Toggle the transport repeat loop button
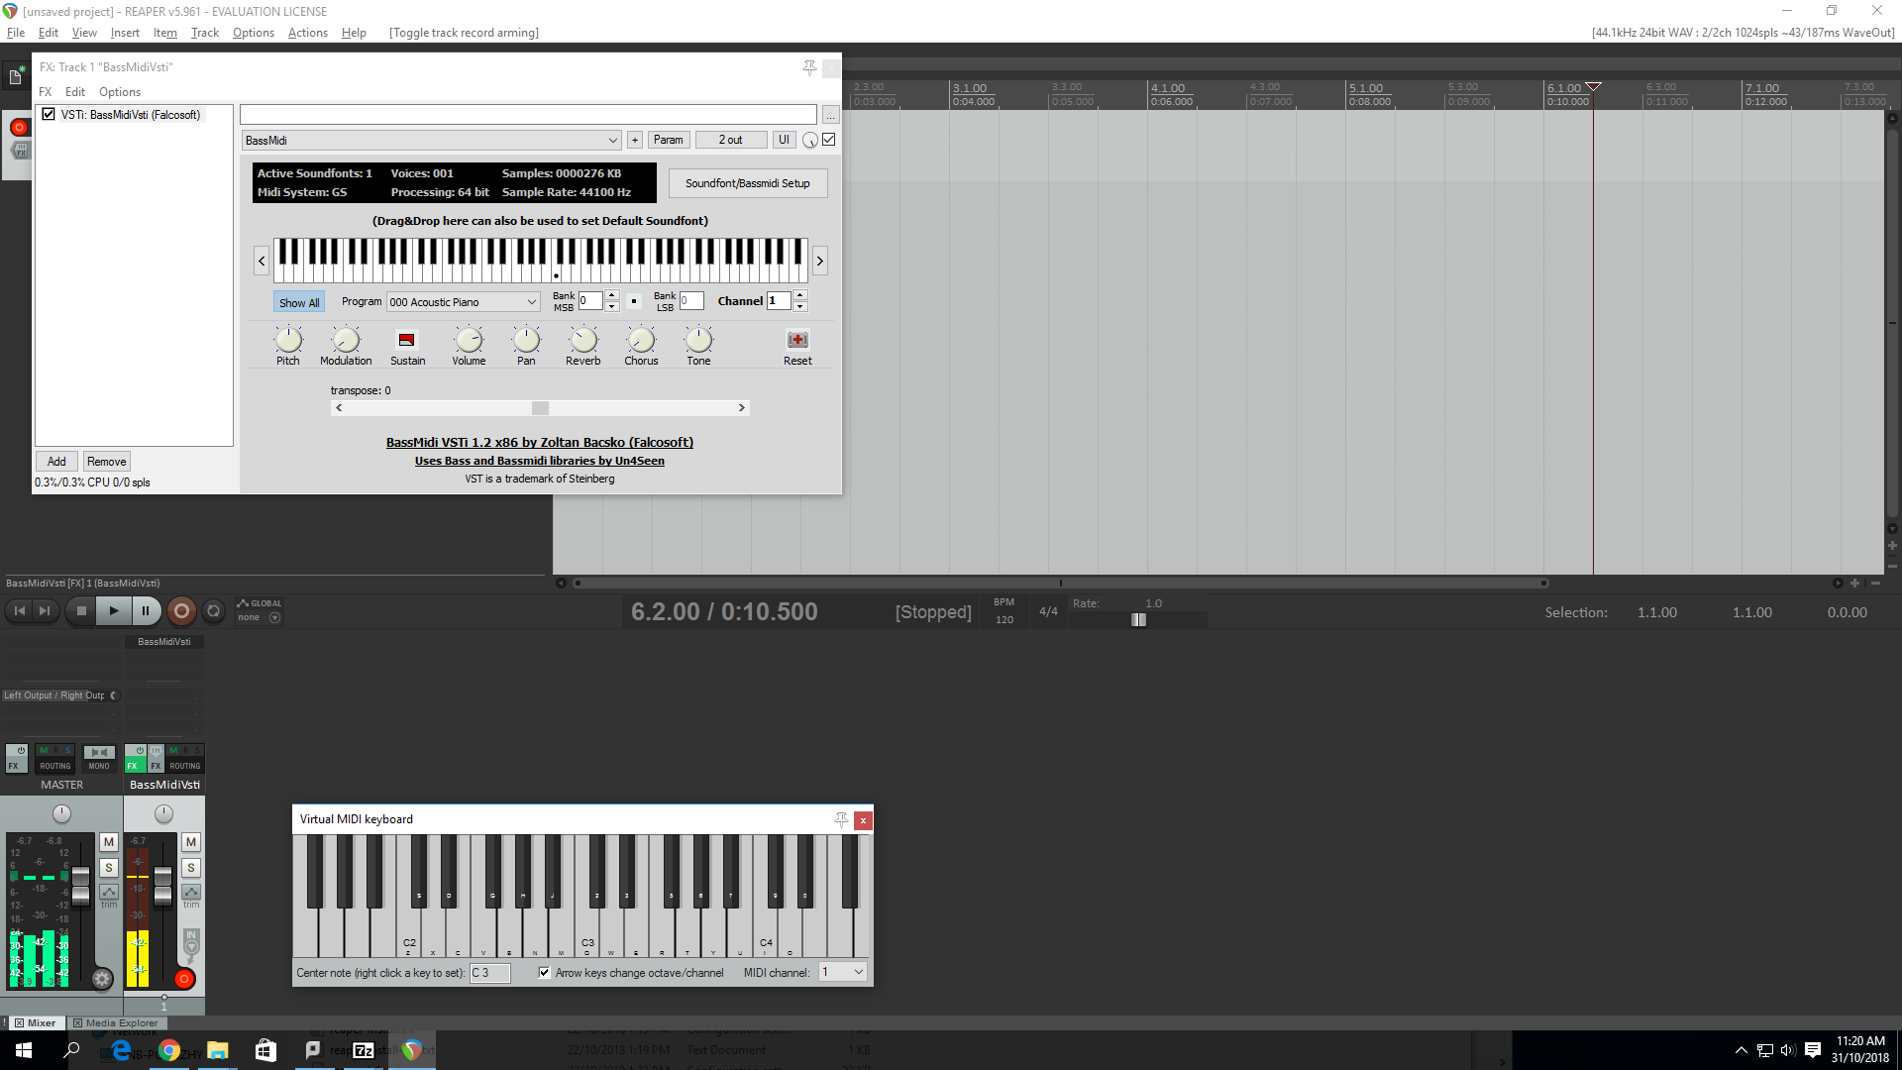1902x1070 pixels. [213, 611]
